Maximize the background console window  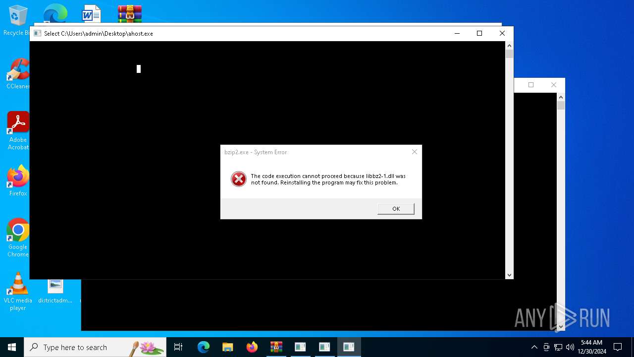pos(531,85)
